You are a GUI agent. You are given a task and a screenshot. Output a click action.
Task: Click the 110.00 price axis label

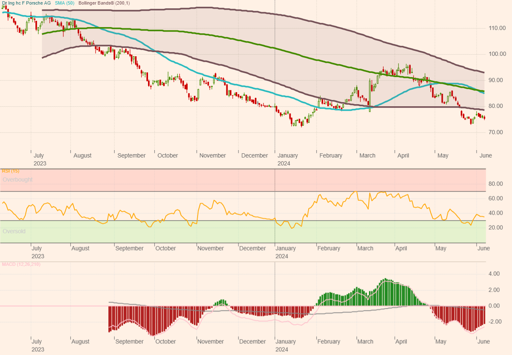pos(498,28)
